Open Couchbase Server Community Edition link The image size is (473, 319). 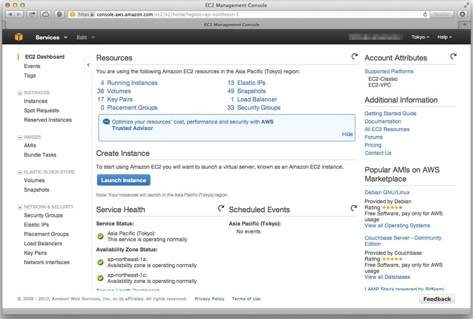click(403, 241)
